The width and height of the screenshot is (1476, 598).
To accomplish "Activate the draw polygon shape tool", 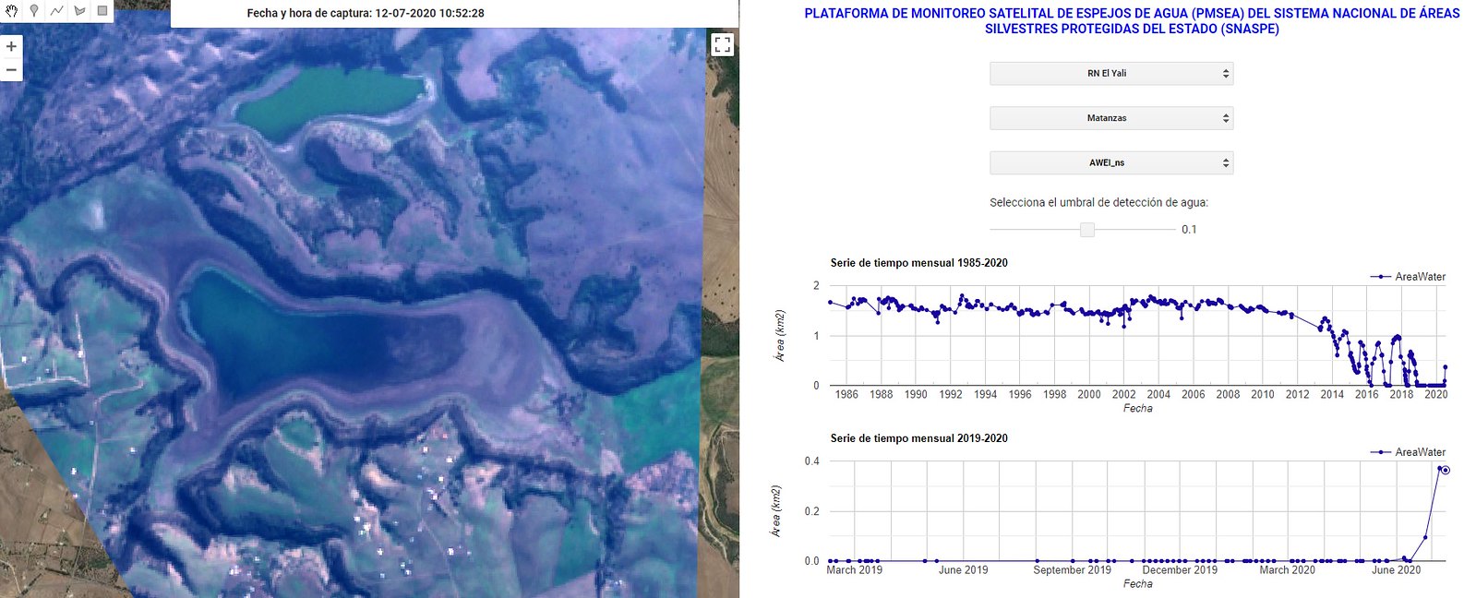I will (x=79, y=11).
